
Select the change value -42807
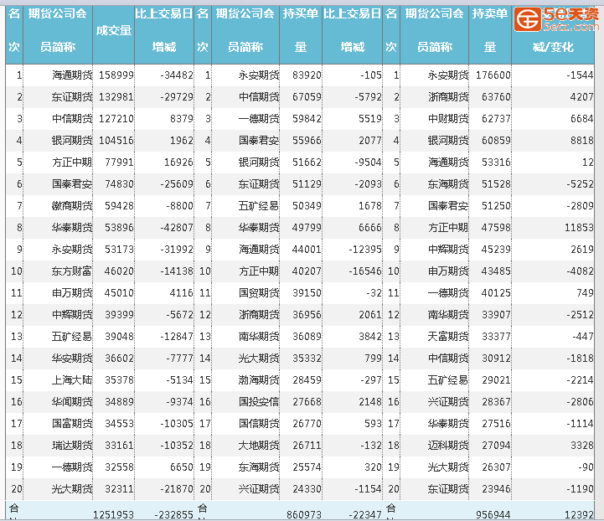(x=177, y=228)
